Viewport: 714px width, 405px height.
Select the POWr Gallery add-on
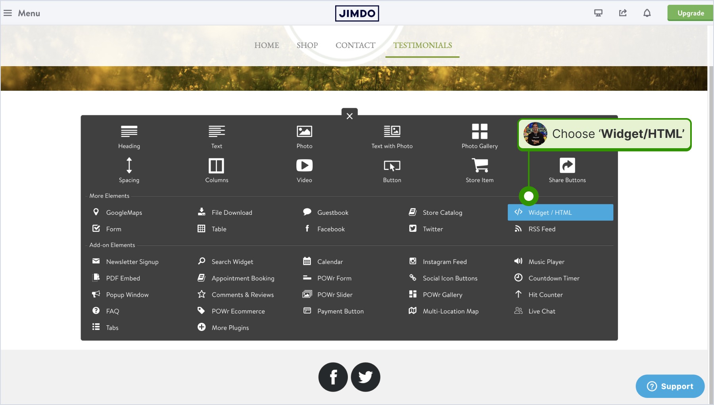[436, 294]
